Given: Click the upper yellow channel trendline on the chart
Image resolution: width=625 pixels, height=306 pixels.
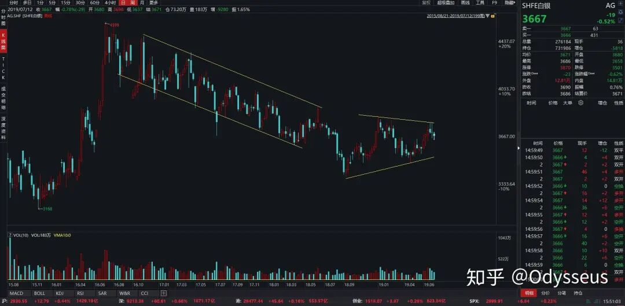Looking at the screenshot, I should tap(231, 71).
